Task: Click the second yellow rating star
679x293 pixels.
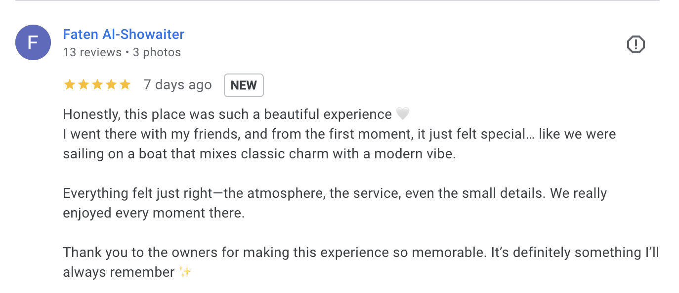Action: tap(84, 85)
